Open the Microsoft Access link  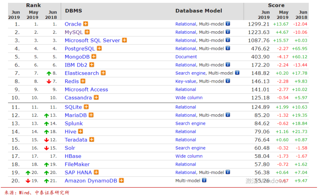click(86, 89)
